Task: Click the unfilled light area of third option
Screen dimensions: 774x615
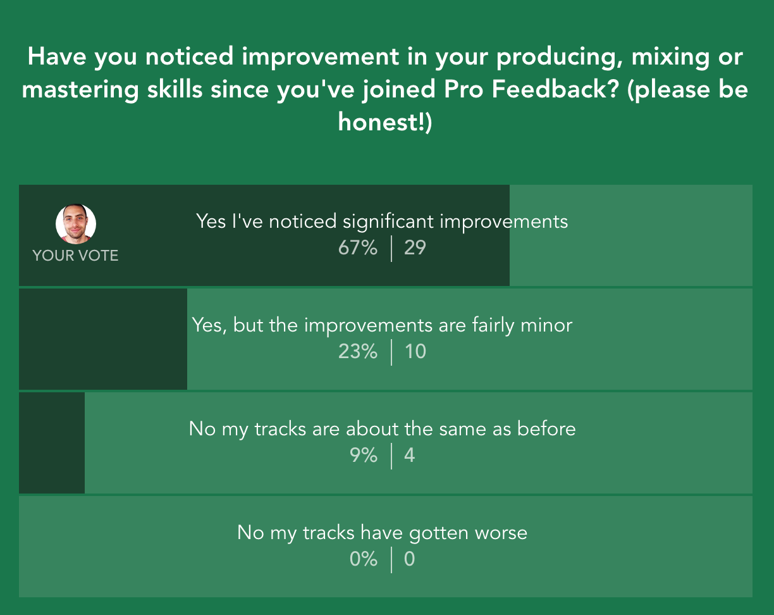Action: pos(419,443)
